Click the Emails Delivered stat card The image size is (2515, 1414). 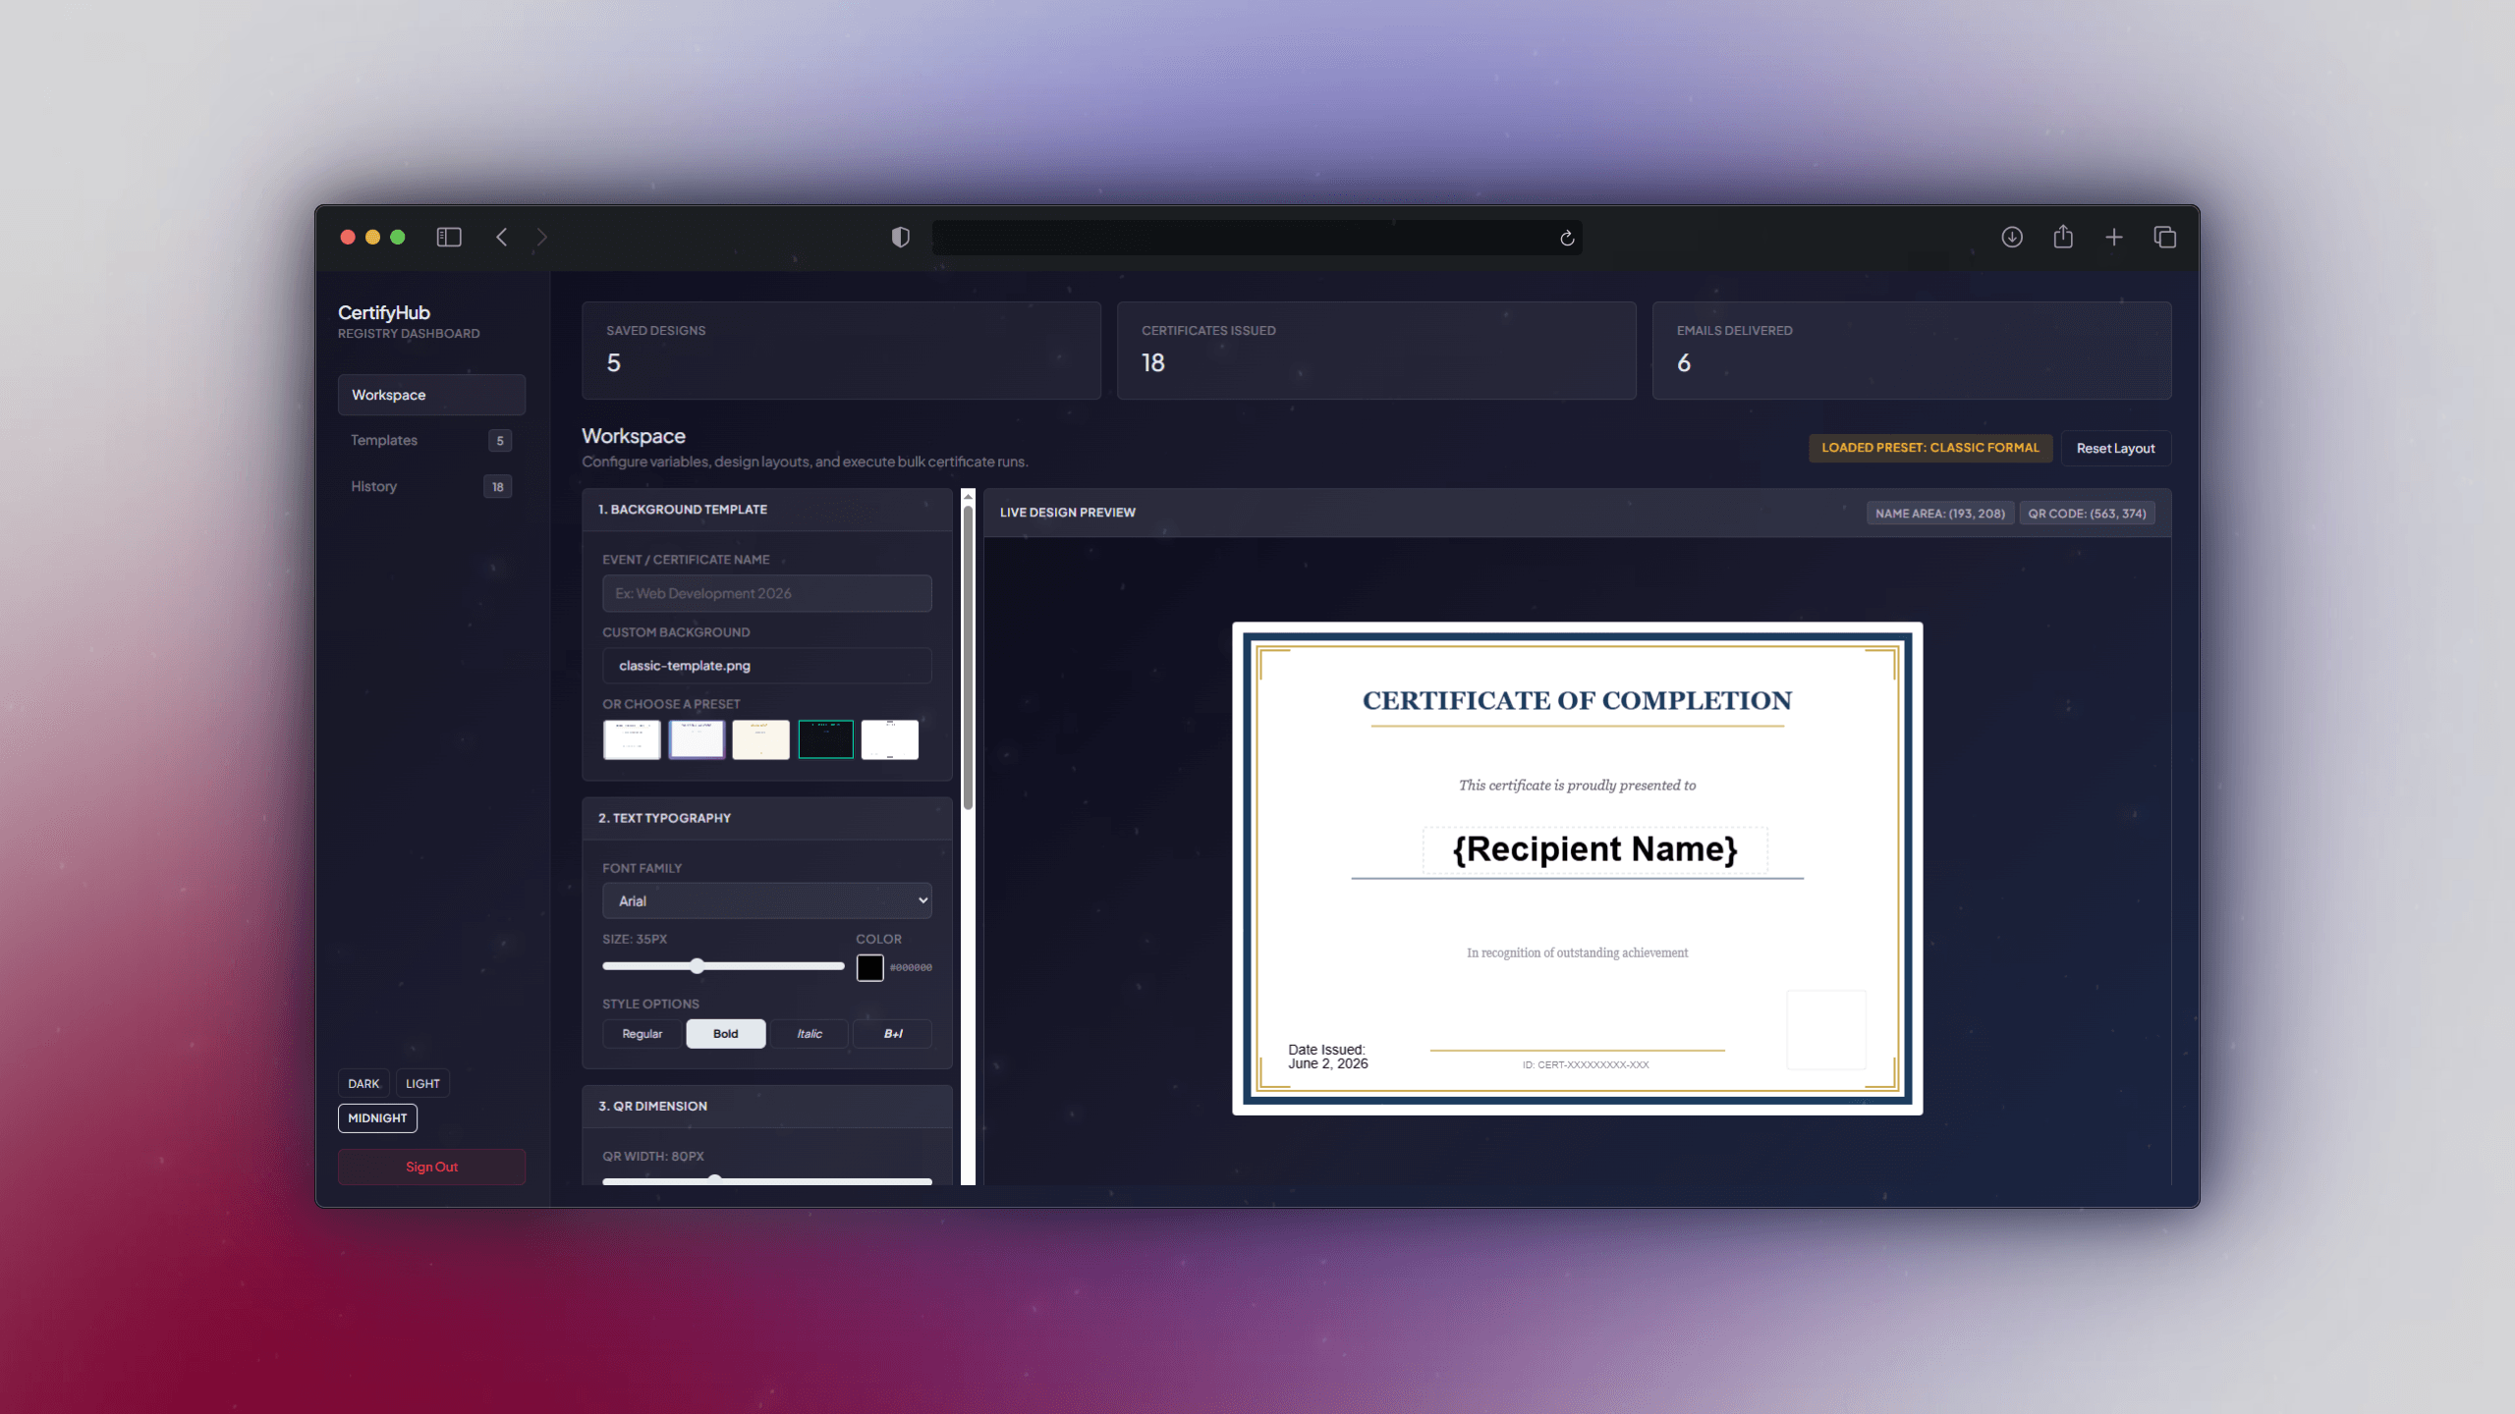tap(1912, 351)
